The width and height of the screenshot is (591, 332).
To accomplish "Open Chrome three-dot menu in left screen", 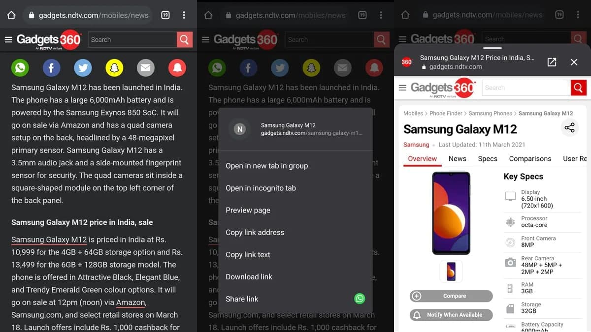I will (x=184, y=15).
